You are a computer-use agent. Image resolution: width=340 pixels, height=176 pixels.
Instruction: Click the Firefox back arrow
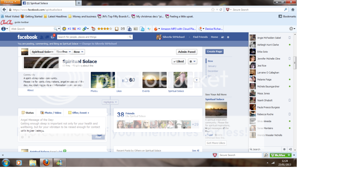point(4,10)
